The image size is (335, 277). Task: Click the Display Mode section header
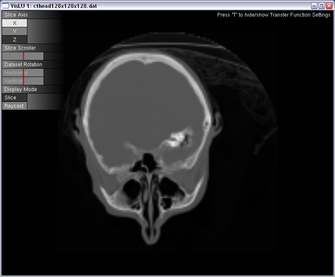point(20,89)
